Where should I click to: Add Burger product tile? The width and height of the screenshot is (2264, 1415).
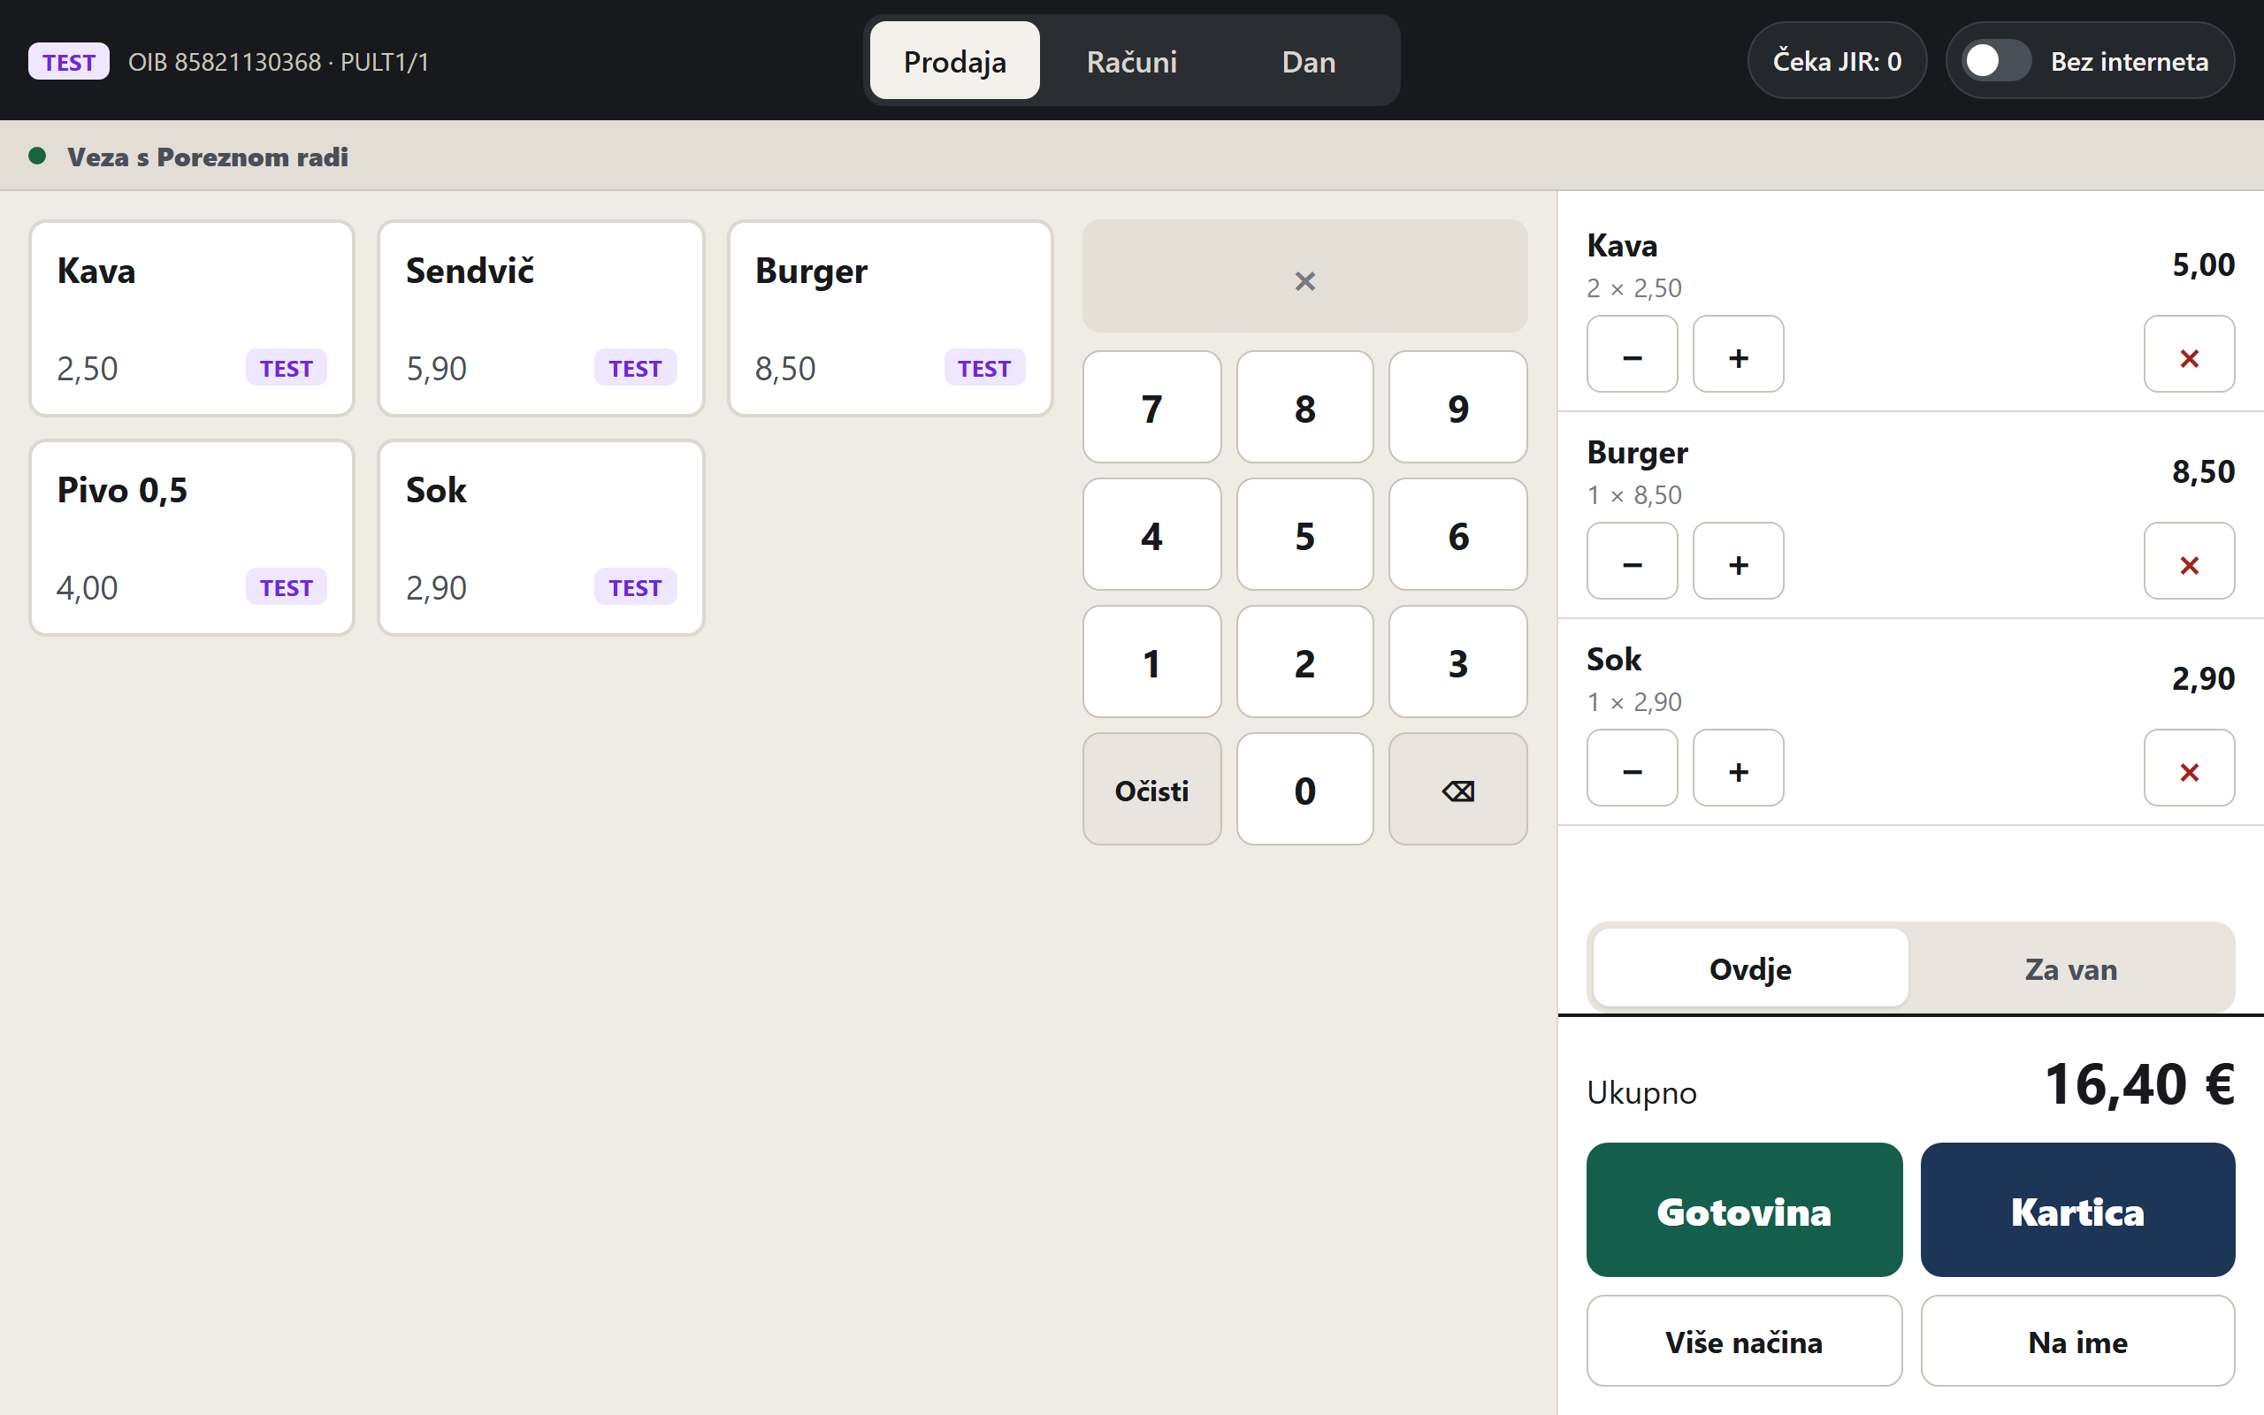click(890, 318)
